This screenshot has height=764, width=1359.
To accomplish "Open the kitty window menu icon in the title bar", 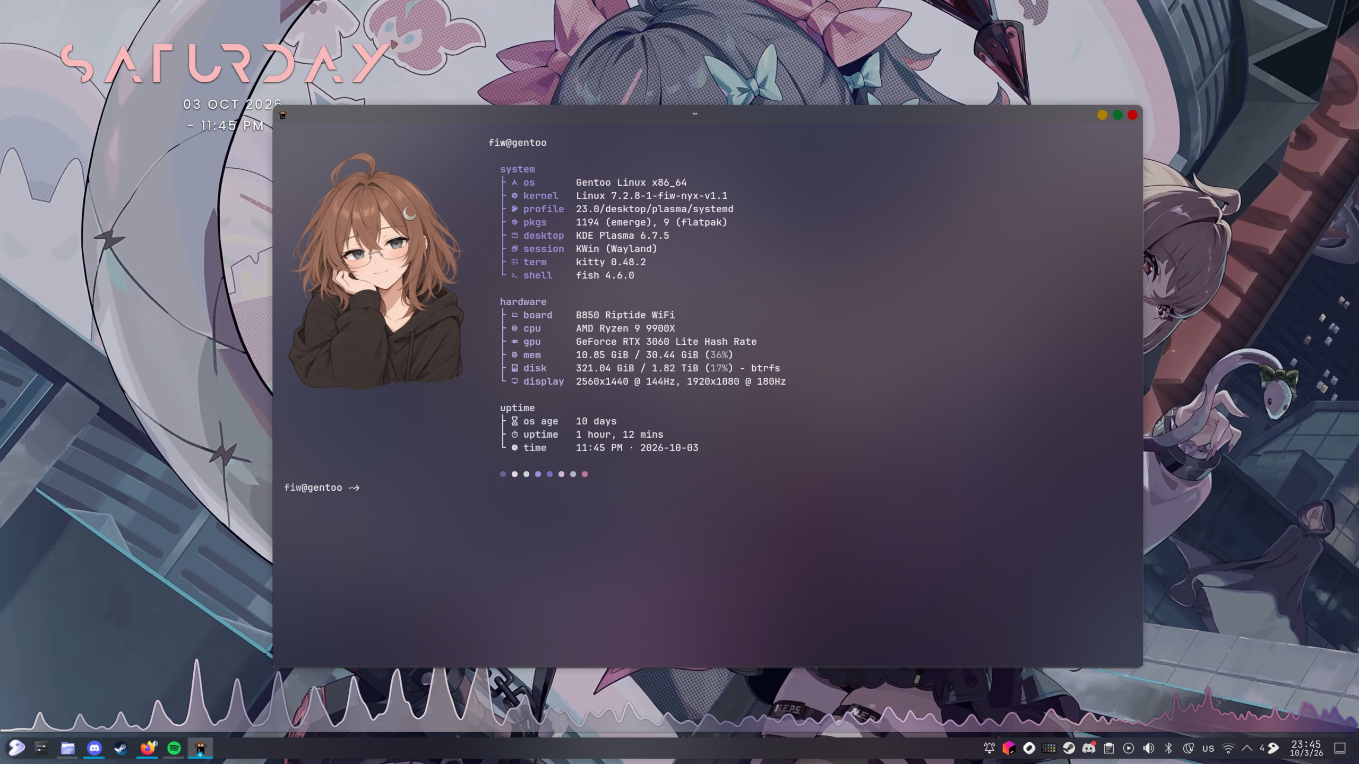I will [x=283, y=115].
